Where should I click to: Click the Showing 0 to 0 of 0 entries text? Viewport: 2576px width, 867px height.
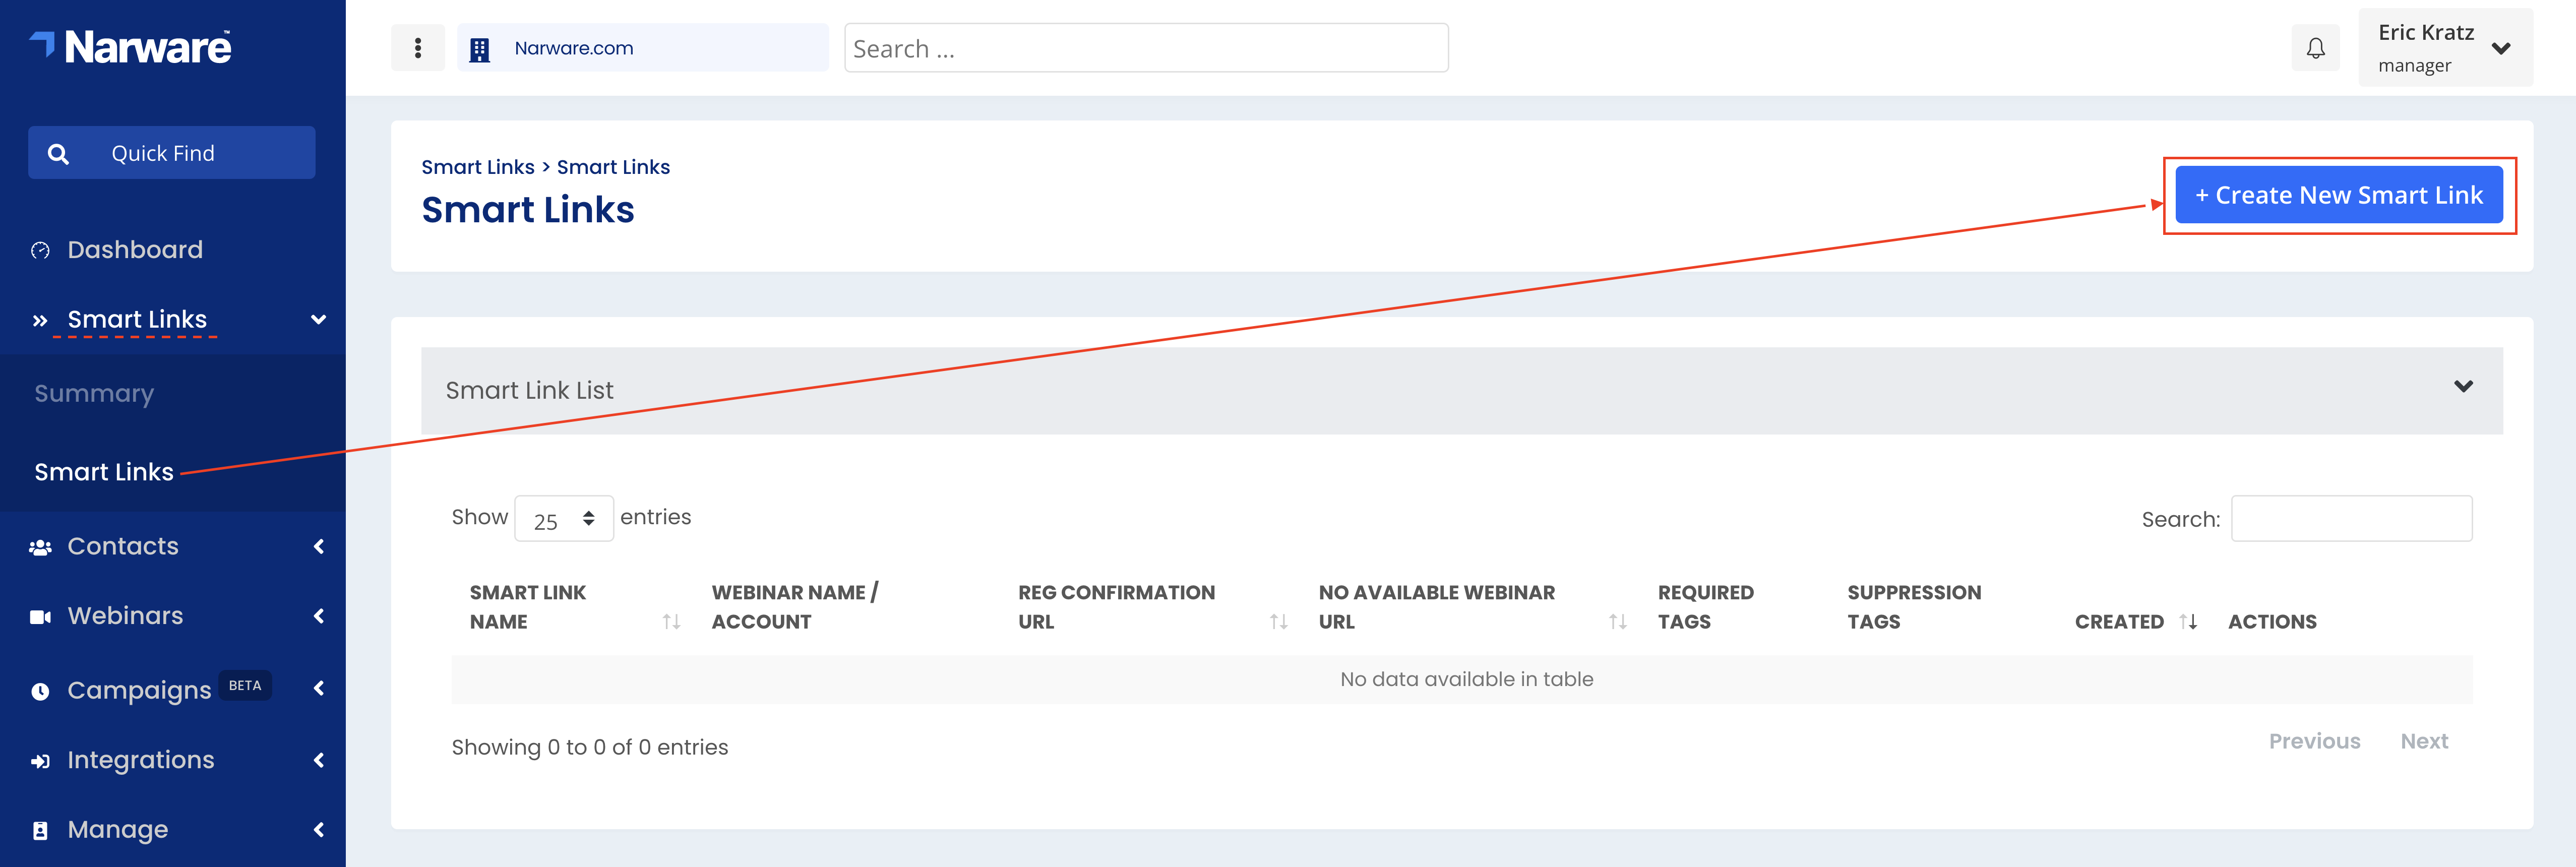[590, 748]
